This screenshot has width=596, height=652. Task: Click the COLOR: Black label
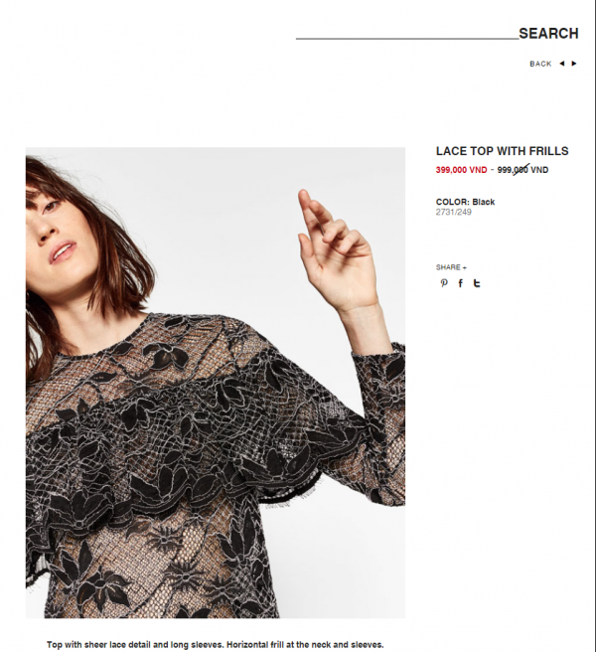click(x=465, y=202)
